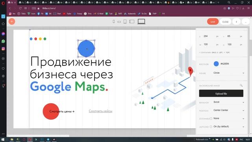Add page to bookmarks with heart icon
The image size is (252, 142).
coord(237,8)
